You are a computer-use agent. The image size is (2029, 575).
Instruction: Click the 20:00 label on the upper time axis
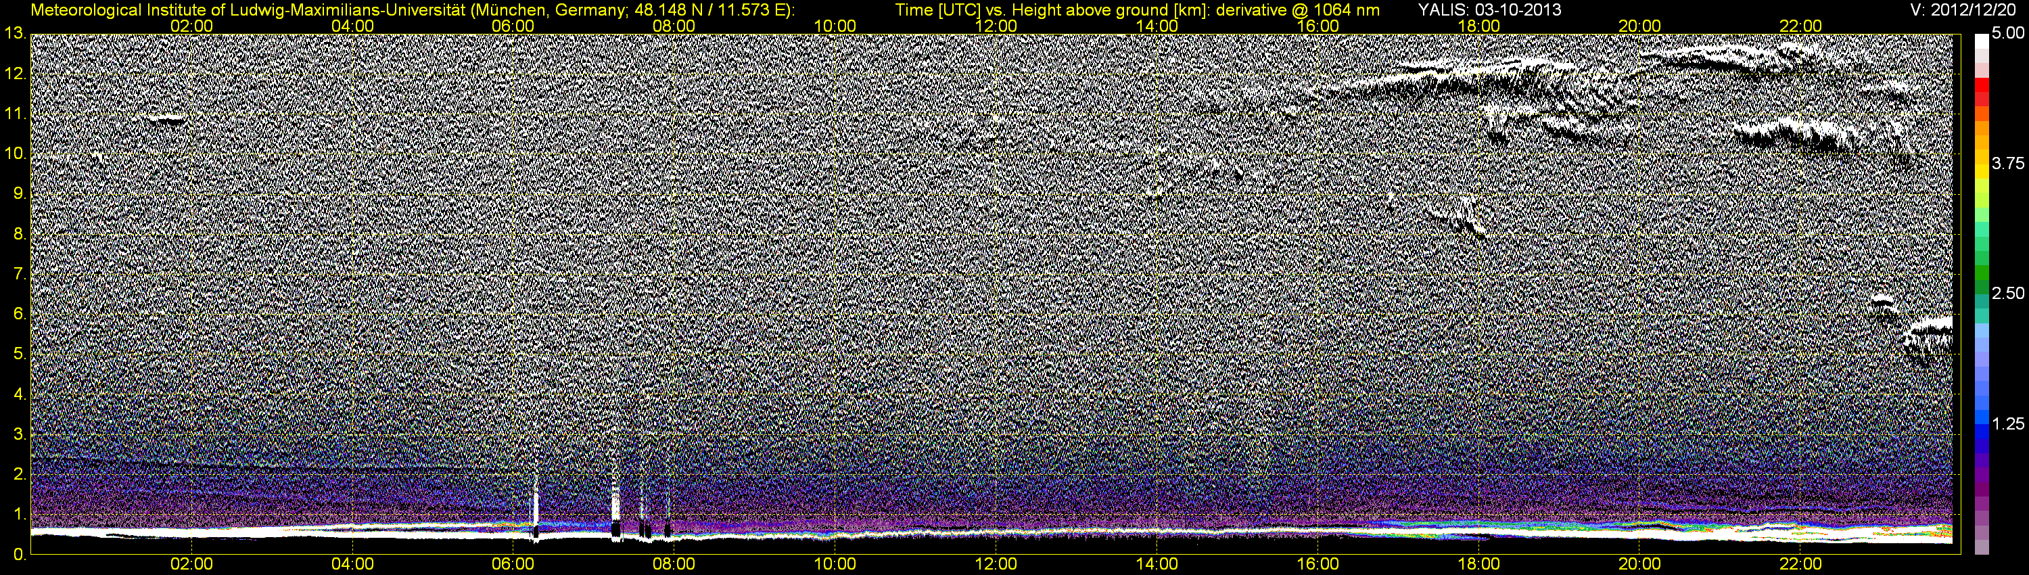[1640, 26]
